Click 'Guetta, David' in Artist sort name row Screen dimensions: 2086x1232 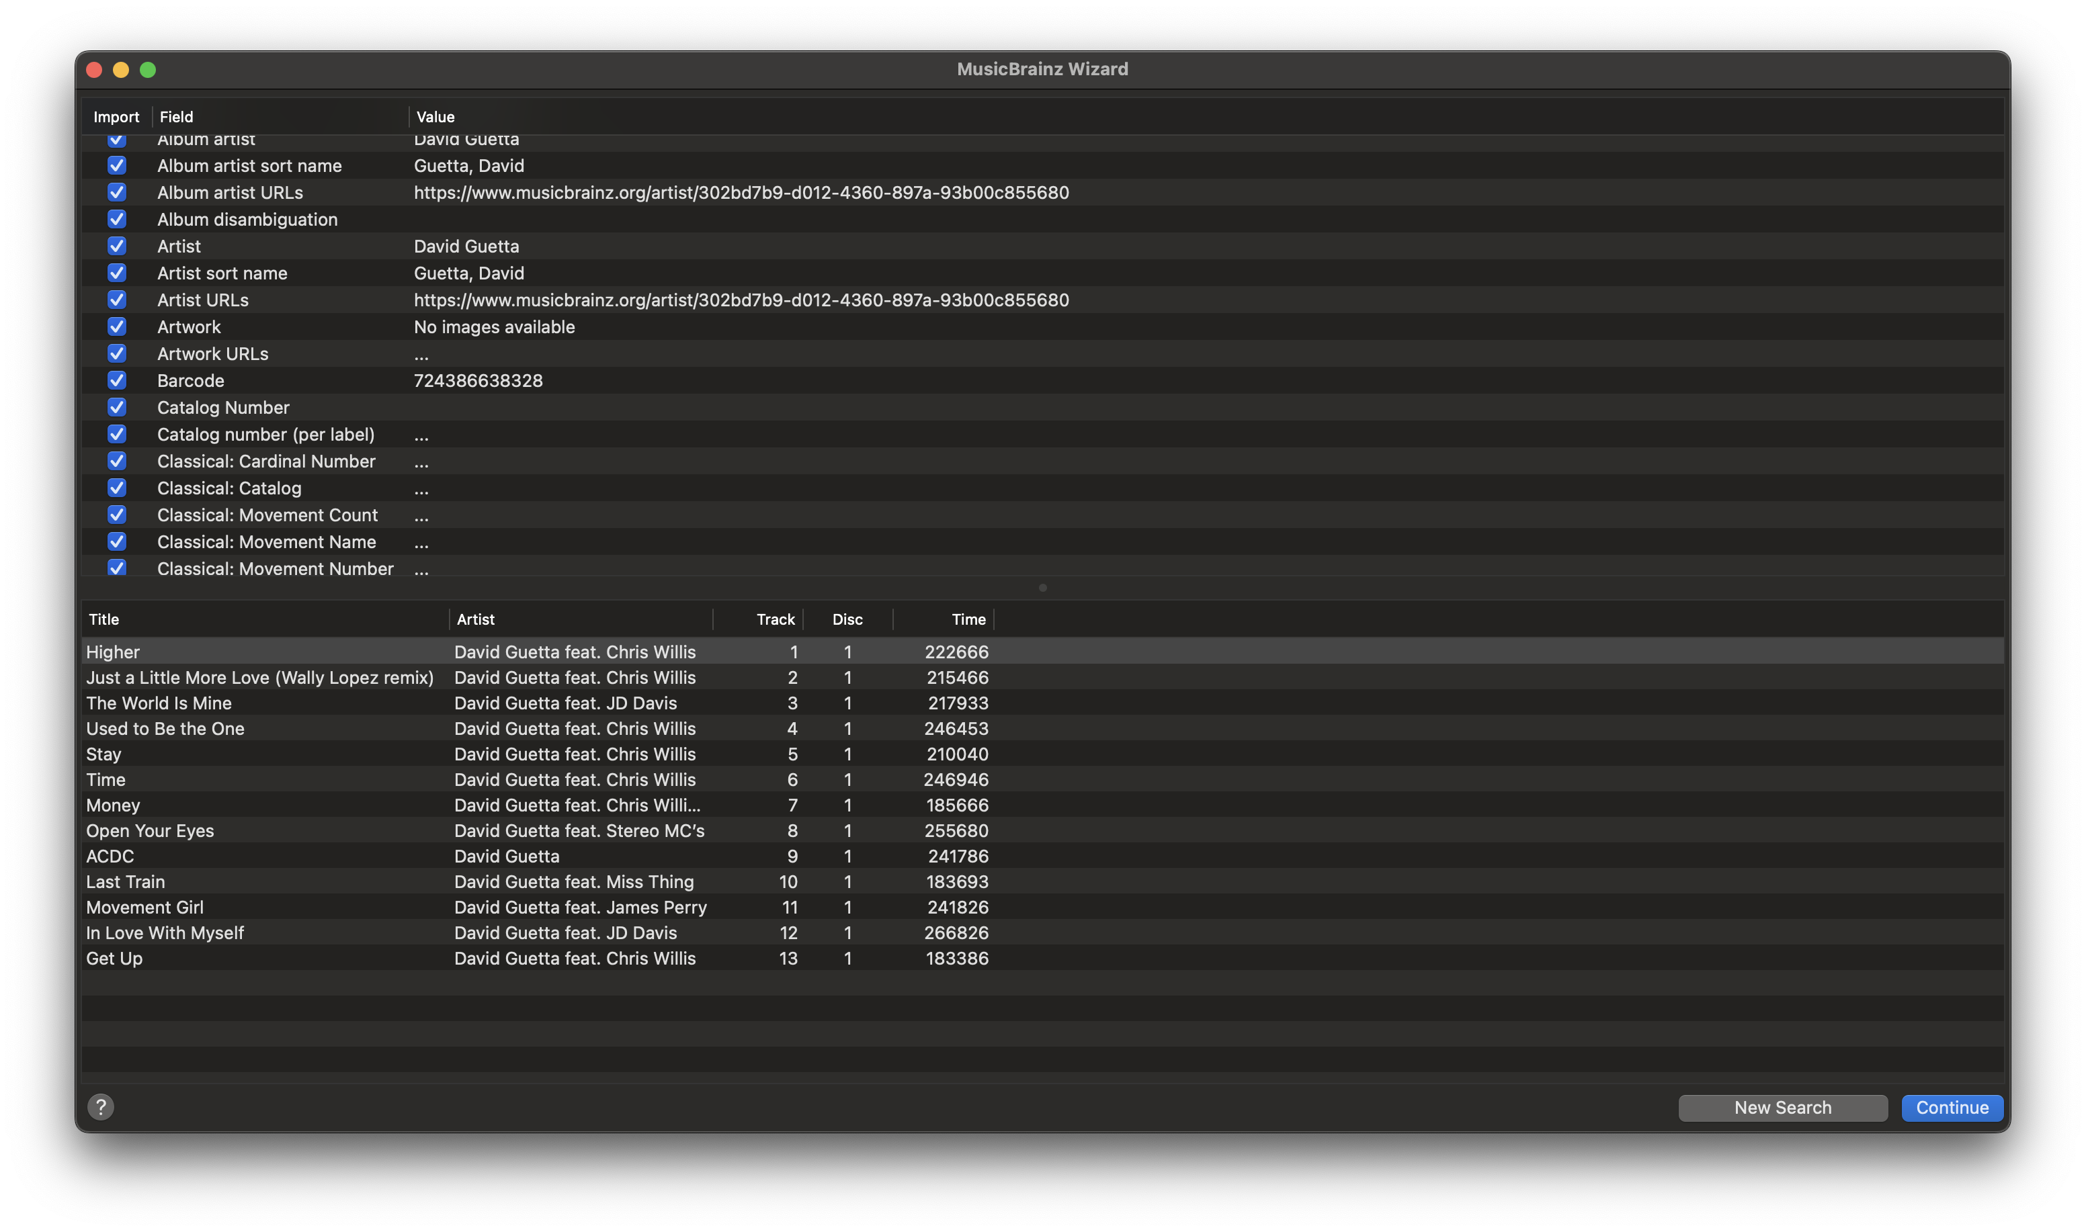coord(469,273)
